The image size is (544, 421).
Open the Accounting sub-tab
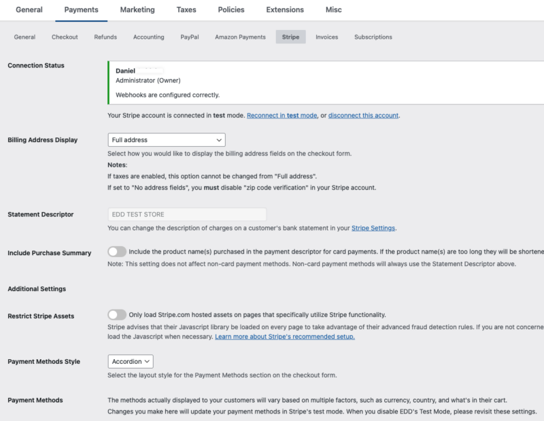coord(148,37)
